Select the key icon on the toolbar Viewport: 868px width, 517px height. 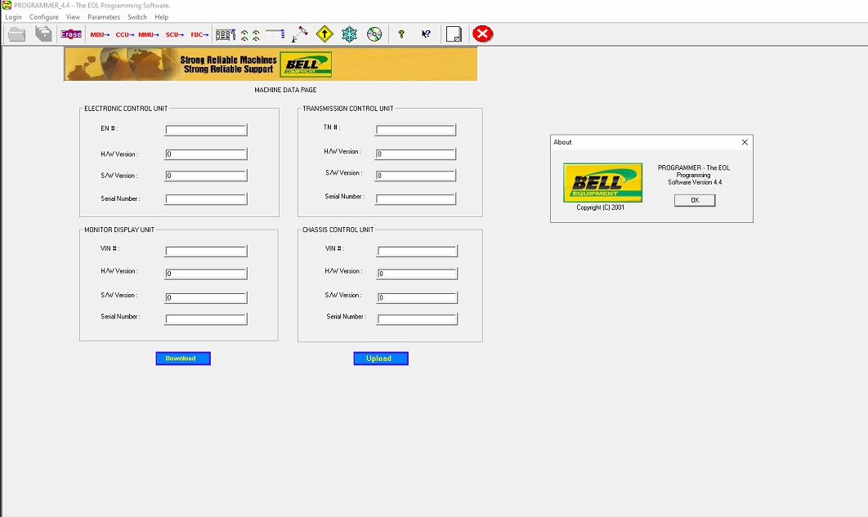400,33
